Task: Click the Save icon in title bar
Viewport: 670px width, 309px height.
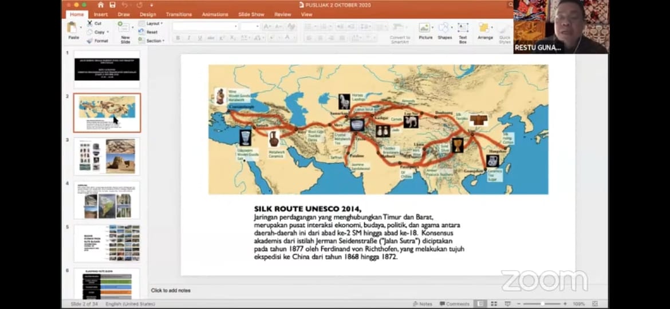Action: point(112,5)
